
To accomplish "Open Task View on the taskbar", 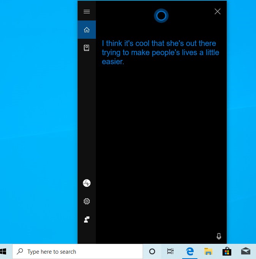I will pyautogui.click(x=170, y=251).
